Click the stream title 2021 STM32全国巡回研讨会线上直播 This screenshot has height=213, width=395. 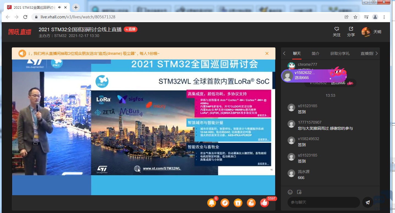[80, 29]
